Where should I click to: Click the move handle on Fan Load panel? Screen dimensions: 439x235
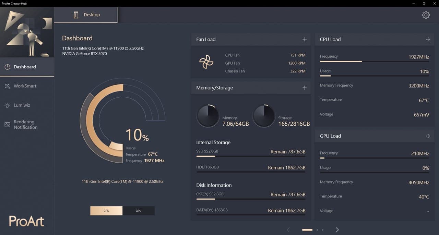pyautogui.click(x=304, y=39)
